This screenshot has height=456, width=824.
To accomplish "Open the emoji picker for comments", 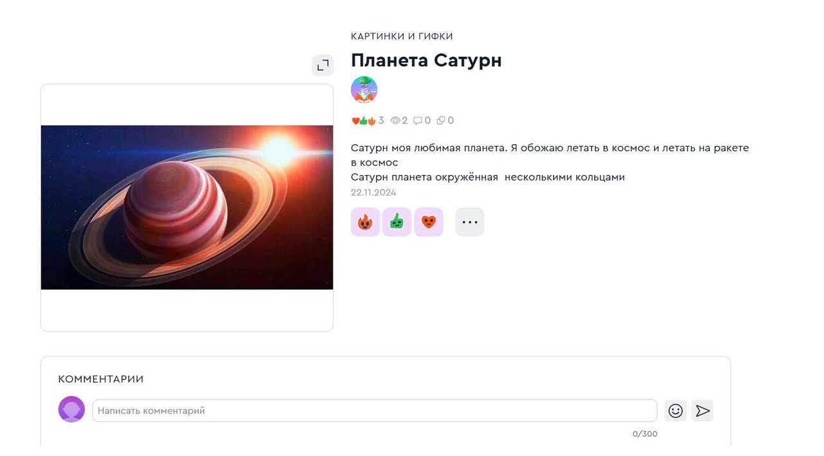I will click(x=675, y=410).
